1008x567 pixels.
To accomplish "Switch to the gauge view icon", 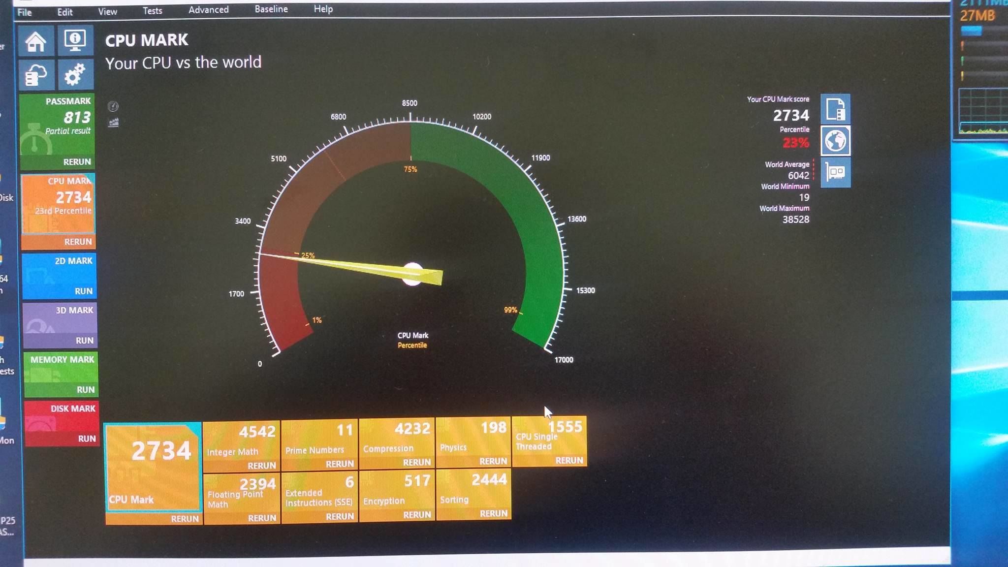I will click(113, 106).
